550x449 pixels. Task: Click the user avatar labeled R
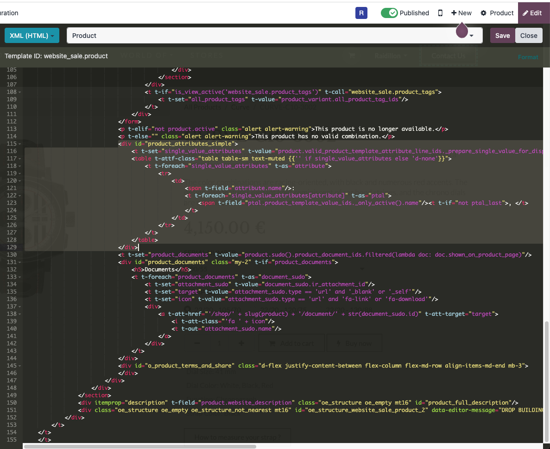tap(361, 13)
